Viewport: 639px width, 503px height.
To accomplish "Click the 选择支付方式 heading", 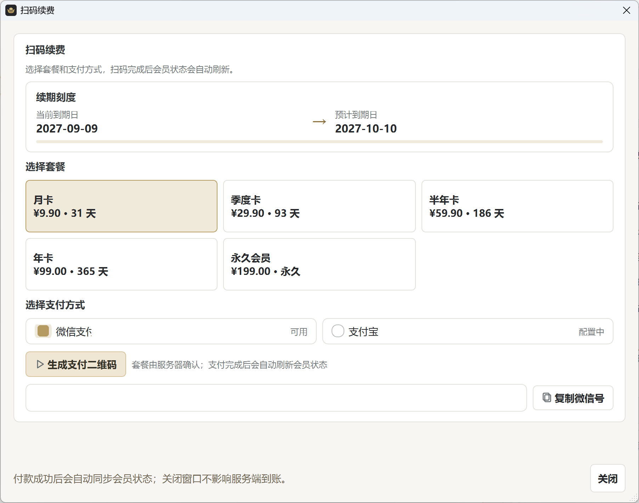I will click(x=55, y=305).
